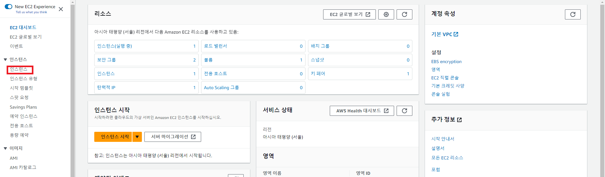
Task: Open Savings Plans in the sidebar
Action: coord(23,107)
